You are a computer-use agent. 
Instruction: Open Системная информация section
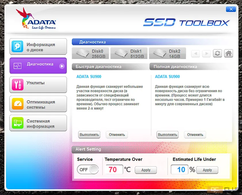(x=38, y=123)
